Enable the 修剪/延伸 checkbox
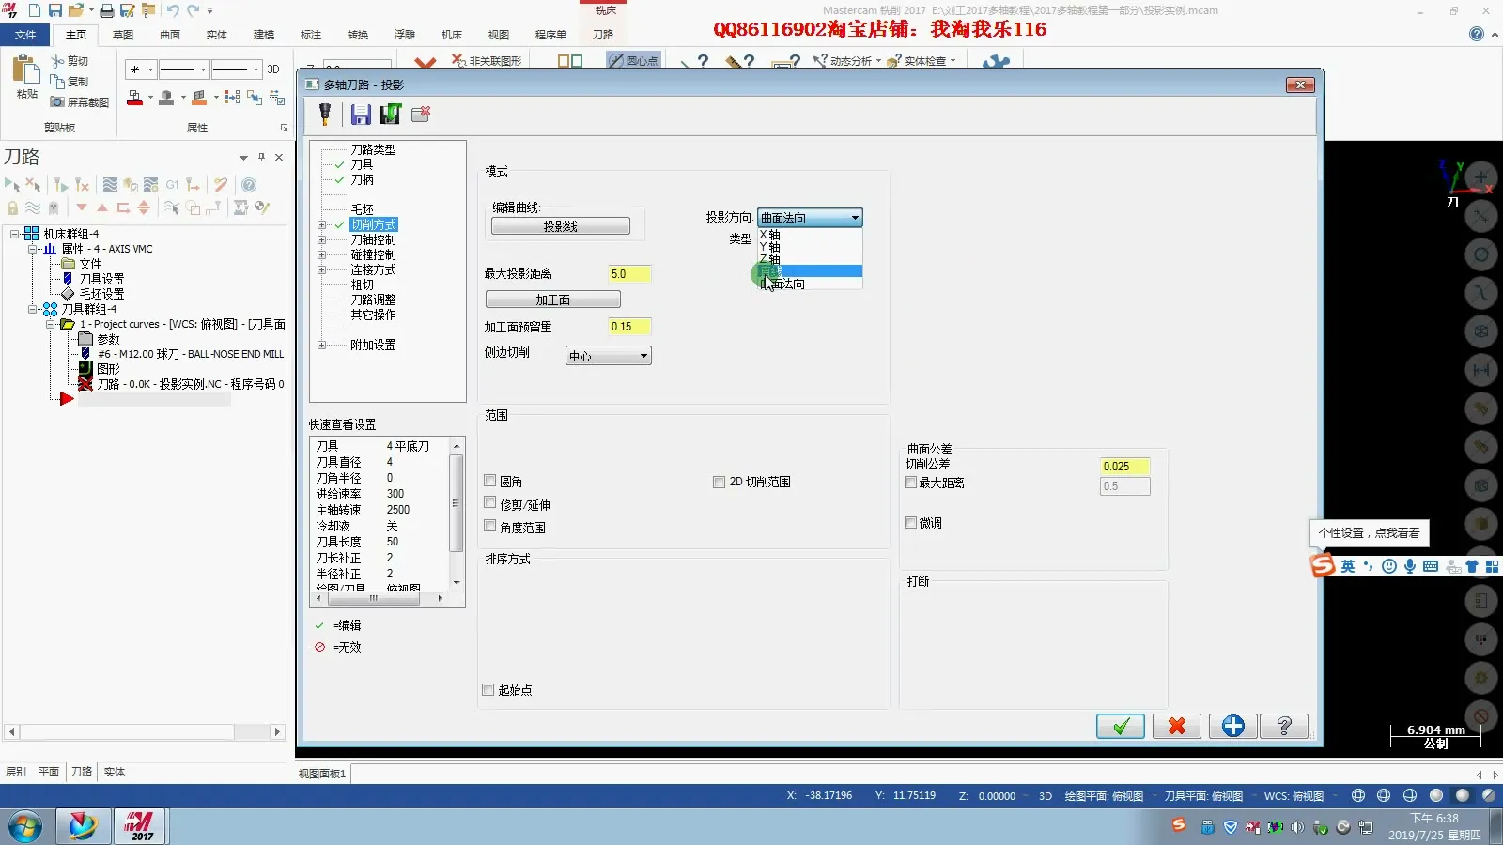 coord(489,501)
